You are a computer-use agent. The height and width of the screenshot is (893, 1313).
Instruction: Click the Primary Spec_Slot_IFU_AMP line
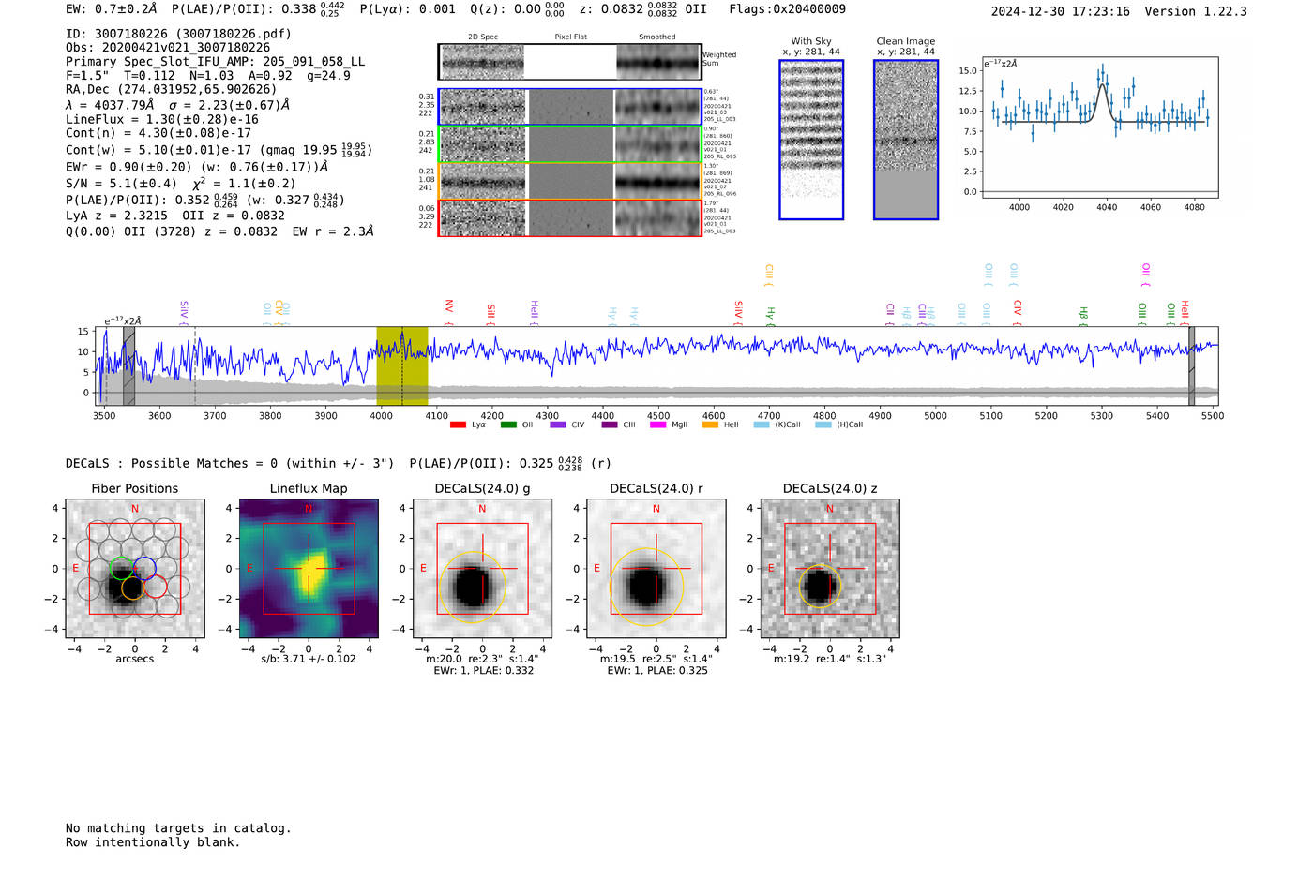pyautogui.click(x=215, y=62)
